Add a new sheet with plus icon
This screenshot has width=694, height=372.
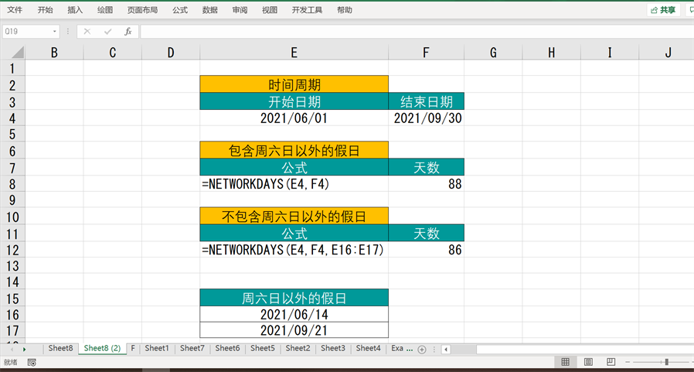coord(422,350)
